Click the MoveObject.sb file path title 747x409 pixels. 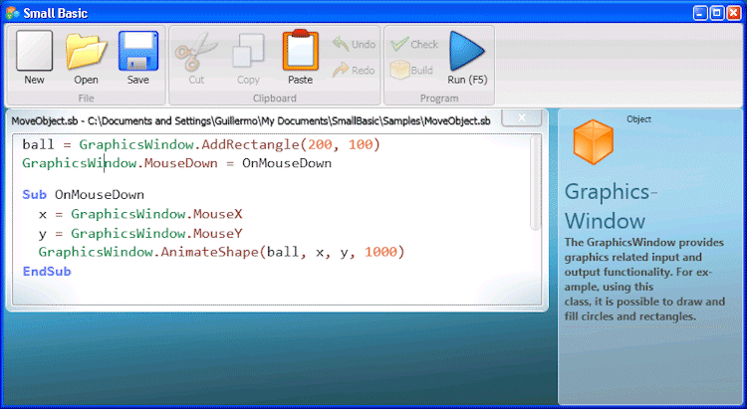click(251, 121)
